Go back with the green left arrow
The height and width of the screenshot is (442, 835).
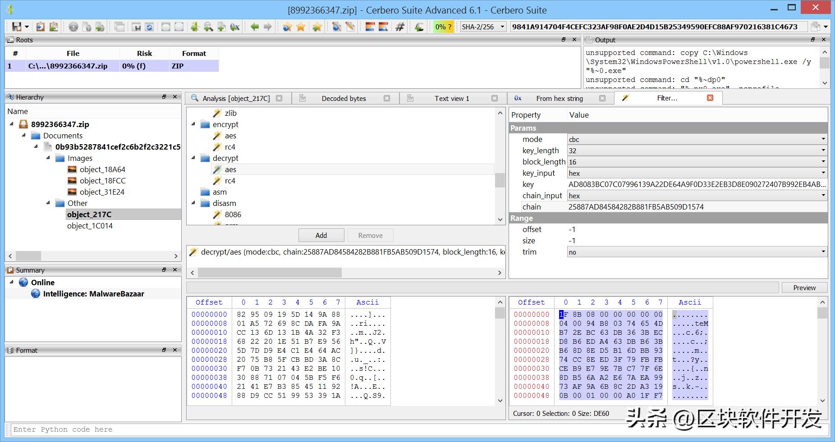coord(255,27)
